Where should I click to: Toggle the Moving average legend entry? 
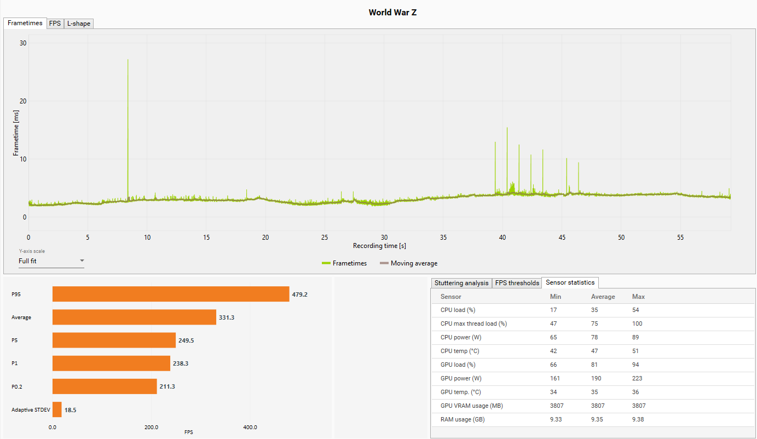[x=409, y=263]
